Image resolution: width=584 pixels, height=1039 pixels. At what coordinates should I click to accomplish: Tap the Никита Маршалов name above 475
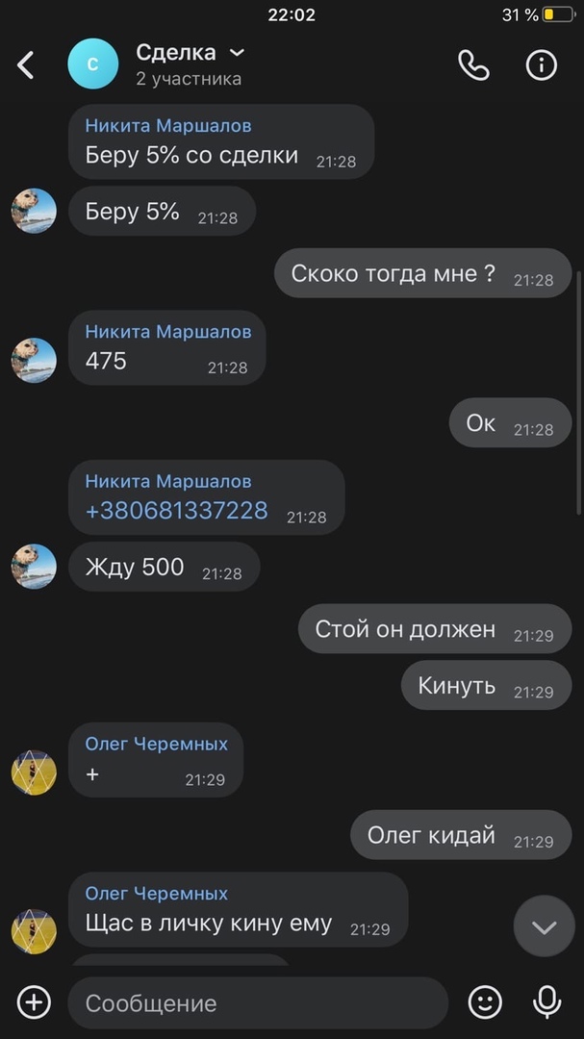click(168, 331)
